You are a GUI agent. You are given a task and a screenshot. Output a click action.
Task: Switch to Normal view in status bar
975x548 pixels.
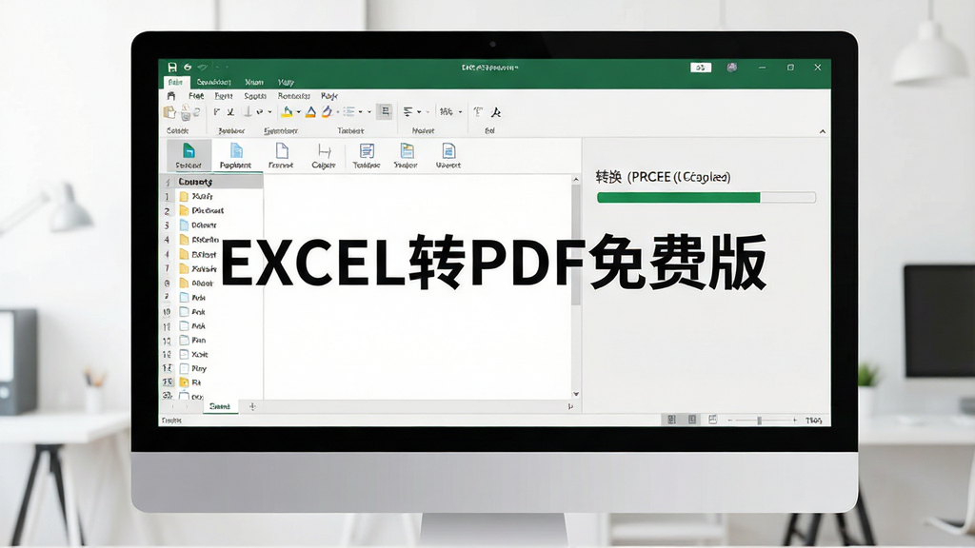click(671, 420)
